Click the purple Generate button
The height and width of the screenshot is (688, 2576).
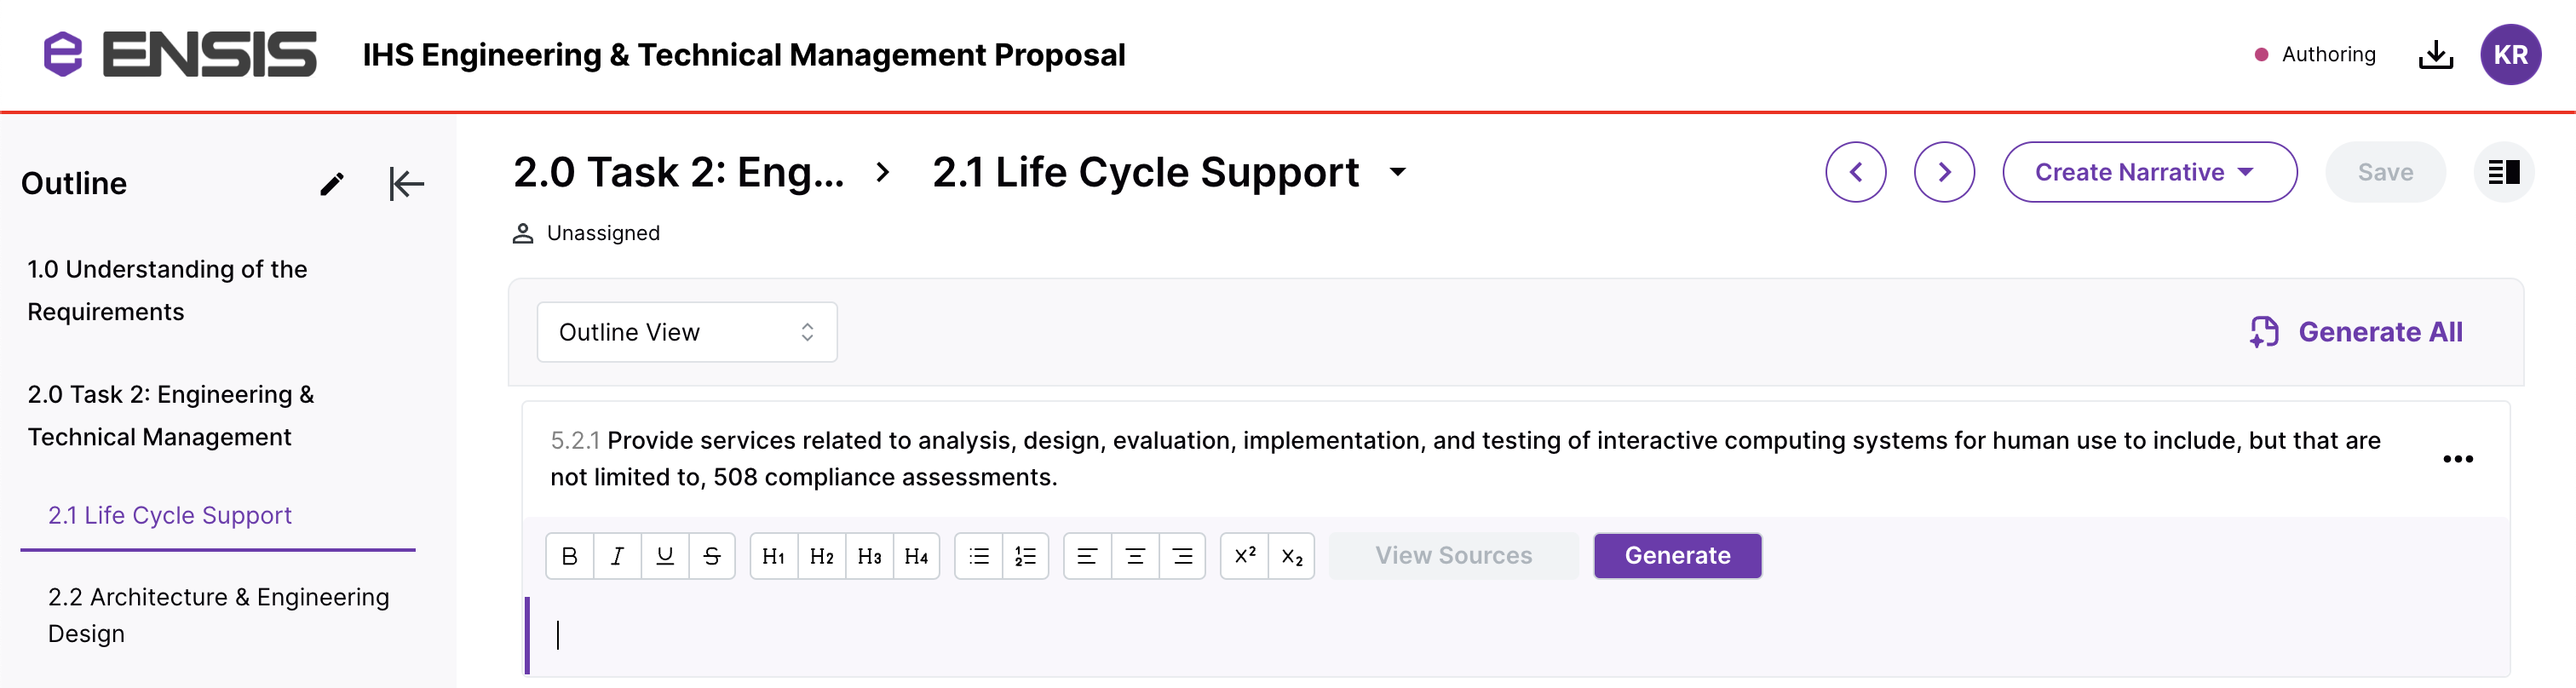[x=1677, y=556]
